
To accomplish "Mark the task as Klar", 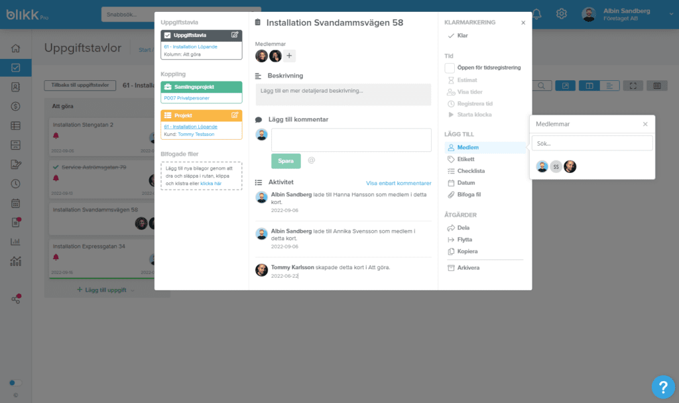I will pos(458,36).
